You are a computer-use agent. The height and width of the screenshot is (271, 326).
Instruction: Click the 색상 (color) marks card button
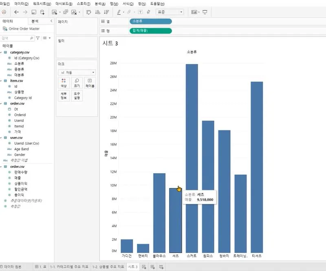click(x=64, y=83)
